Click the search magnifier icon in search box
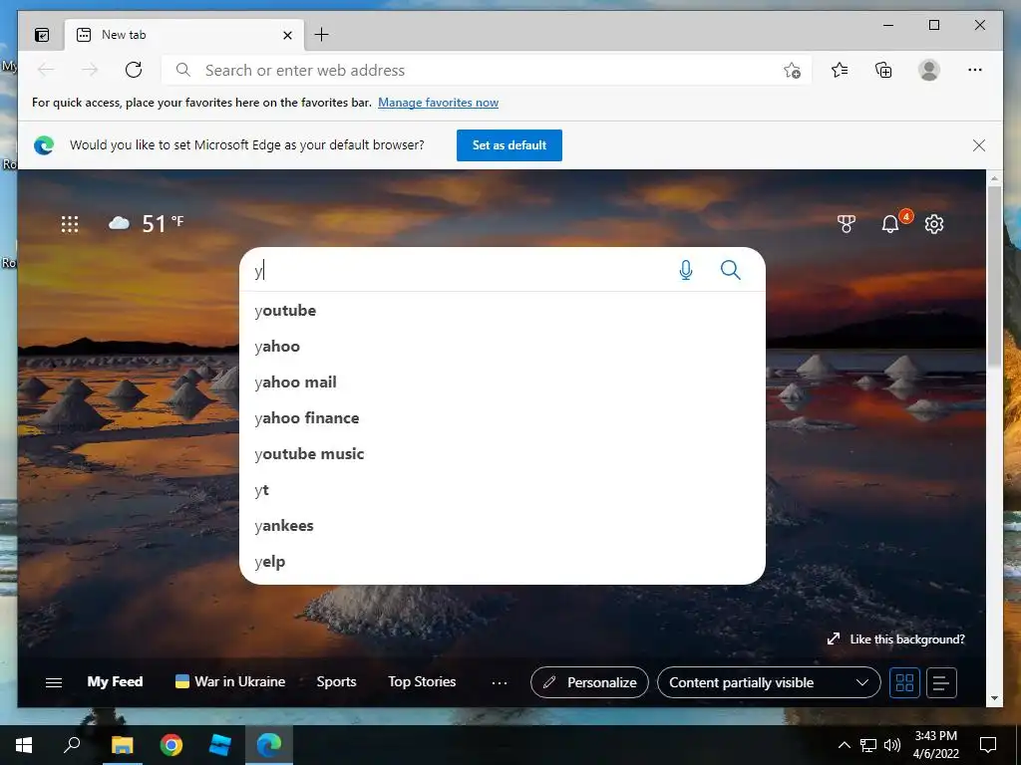The height and width of the screenshot is (765, 1021). [x=731, y=270]
